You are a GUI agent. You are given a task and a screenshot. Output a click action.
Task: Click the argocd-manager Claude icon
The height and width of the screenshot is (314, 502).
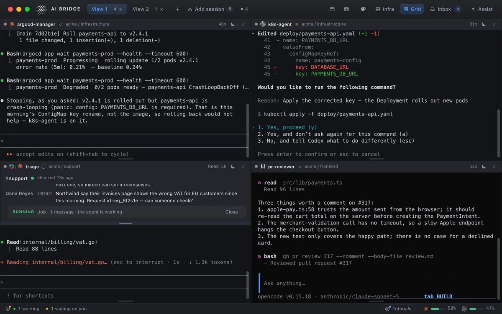pyautogui.click(x=12, y=24)
